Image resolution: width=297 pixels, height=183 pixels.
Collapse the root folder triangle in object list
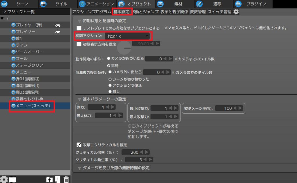click(2, 18)
